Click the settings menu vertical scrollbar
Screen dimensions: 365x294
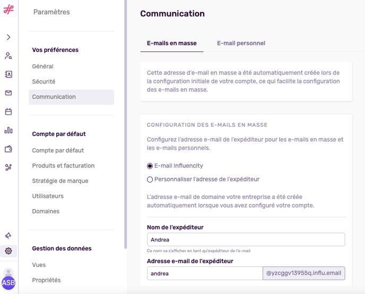click(125, 125)
